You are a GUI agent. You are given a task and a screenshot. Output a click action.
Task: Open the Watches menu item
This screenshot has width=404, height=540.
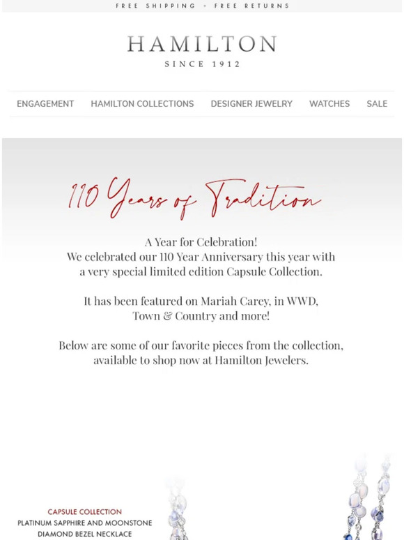click(329, 104)
